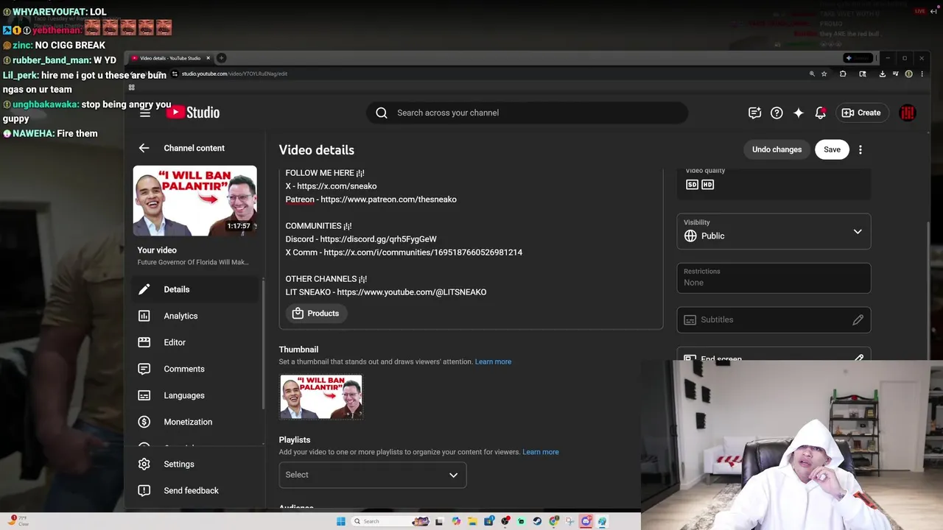This screenshot has width=943, height=530.
Task: Click the uploaded thumbnail under Thumbnail section
Action: point(321,397)
